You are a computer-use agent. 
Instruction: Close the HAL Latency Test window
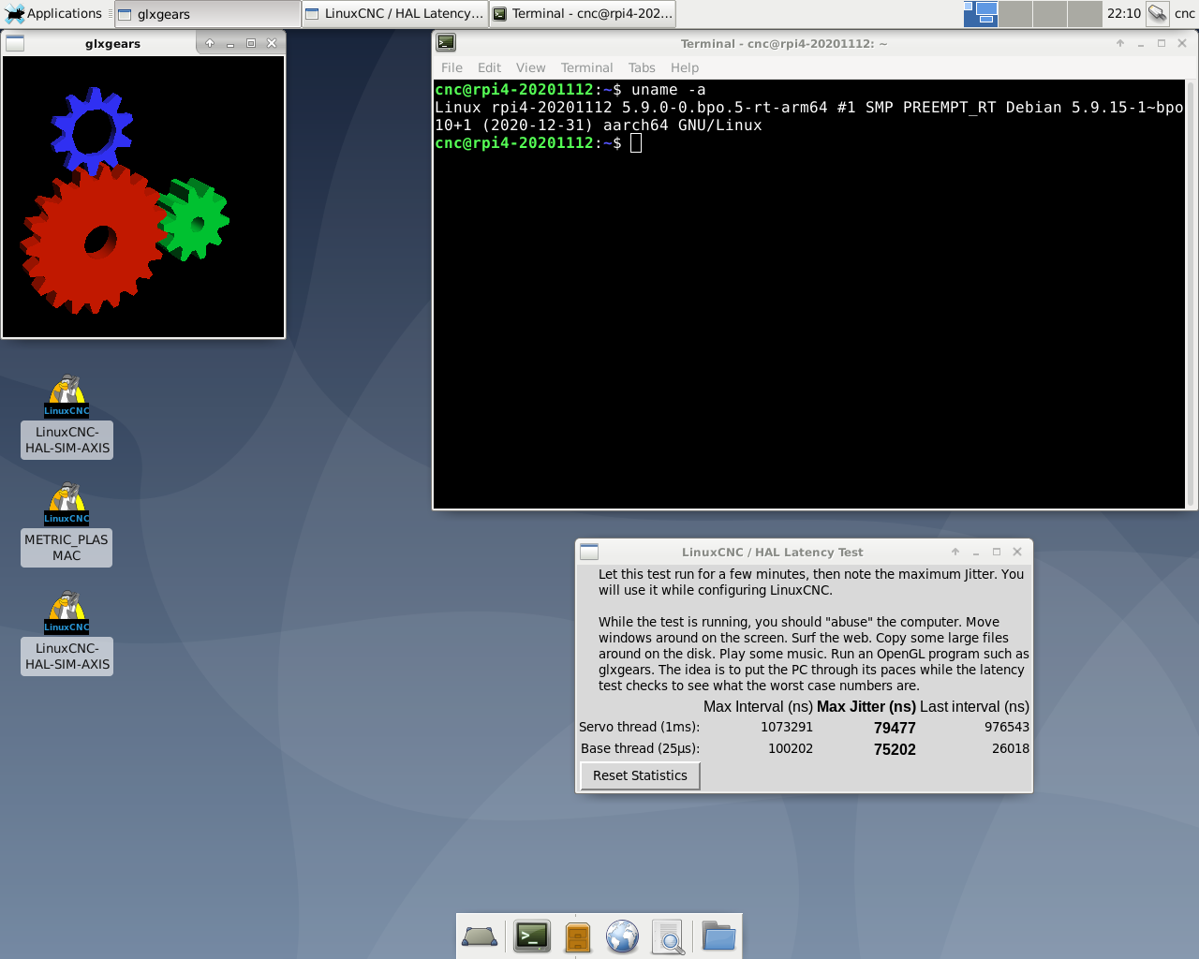click(1017, 552)
